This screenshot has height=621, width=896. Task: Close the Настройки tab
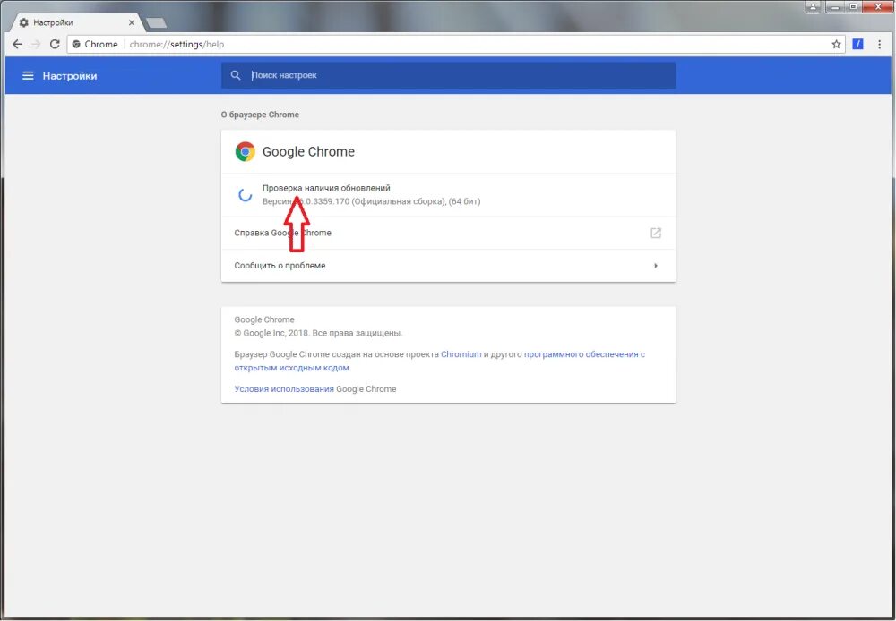[132, 23]
